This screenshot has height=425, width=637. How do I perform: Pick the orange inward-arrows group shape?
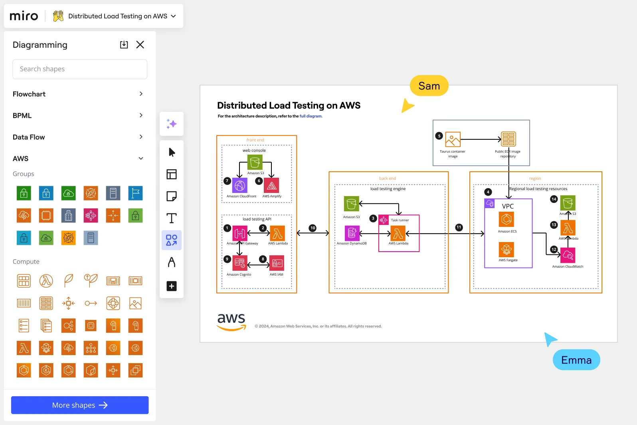coord(113,216)
